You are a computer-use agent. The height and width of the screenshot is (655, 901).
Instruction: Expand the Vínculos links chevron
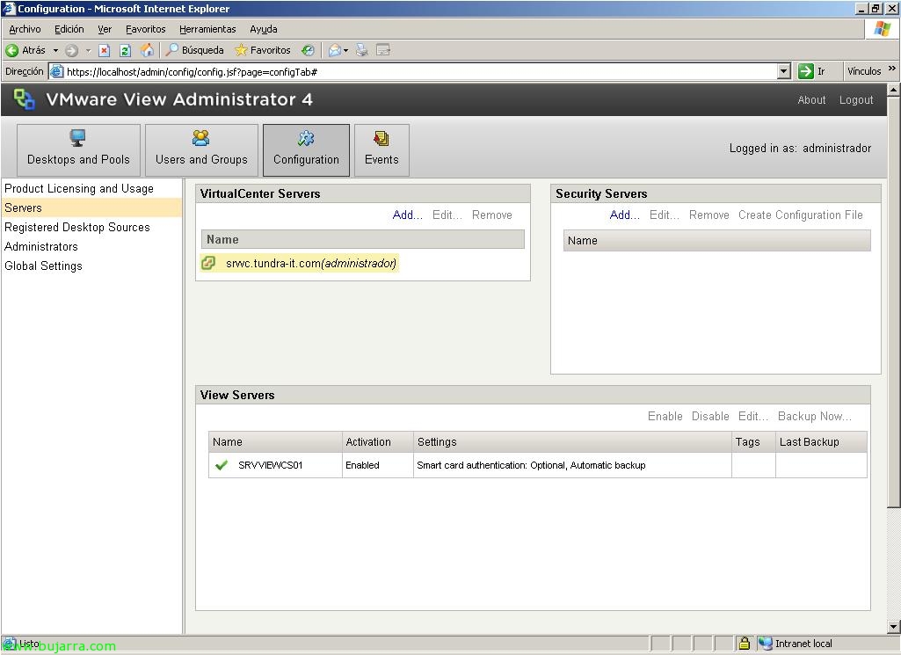tap(892, 69)
